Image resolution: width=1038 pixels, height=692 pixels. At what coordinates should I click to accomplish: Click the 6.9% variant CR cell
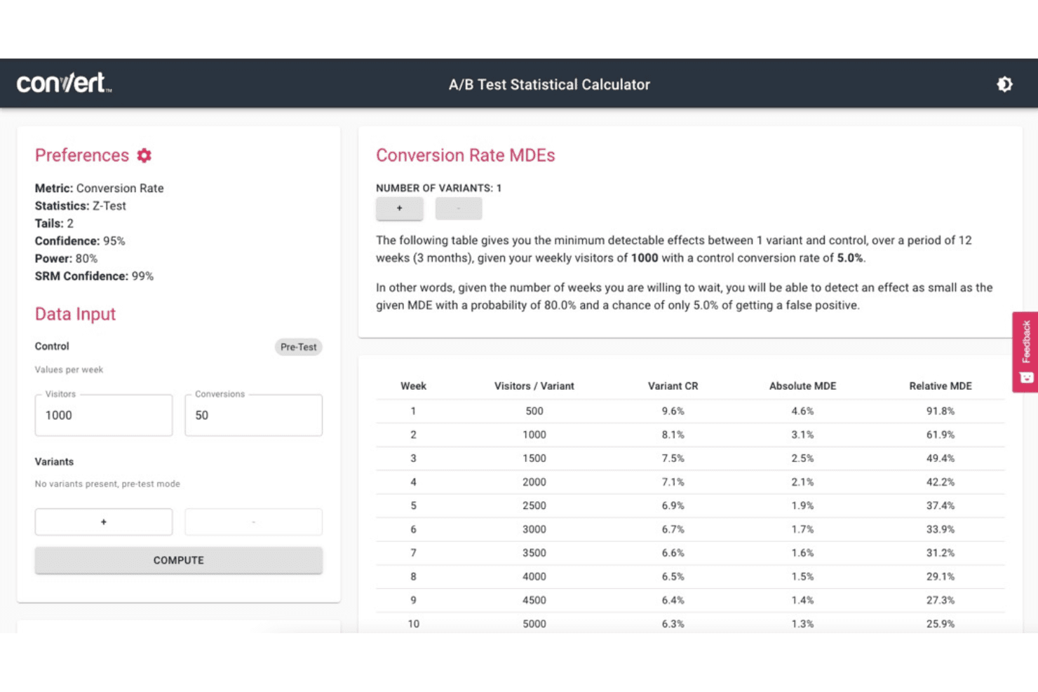point(673,506)
